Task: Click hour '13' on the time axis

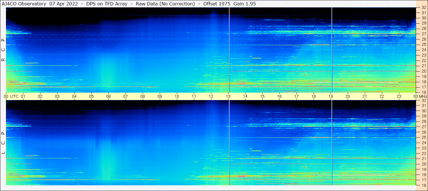Action: click(x=228, y=96)
